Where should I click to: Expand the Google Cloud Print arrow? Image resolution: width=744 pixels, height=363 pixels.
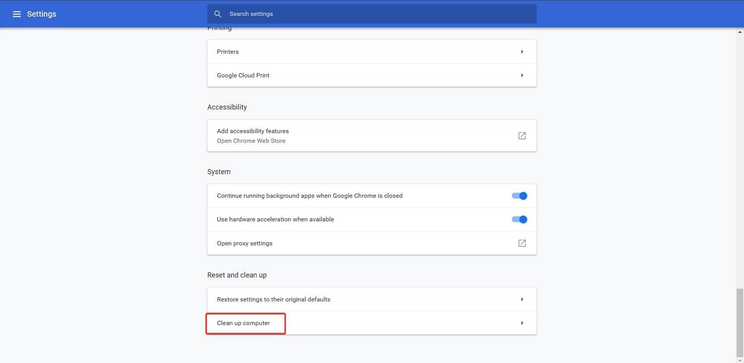point(522,75)
